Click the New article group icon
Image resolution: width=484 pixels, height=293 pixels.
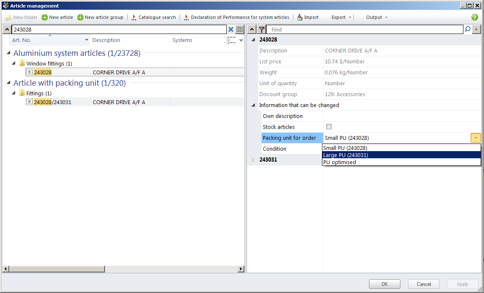[80, 17]
